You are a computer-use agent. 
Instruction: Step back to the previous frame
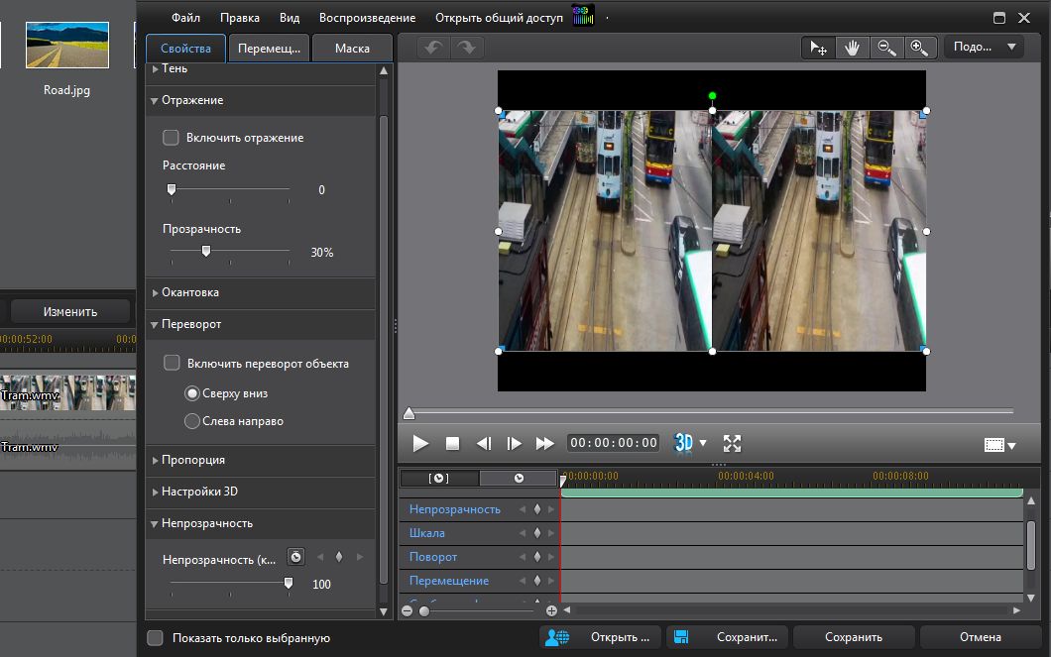(484, 443)
